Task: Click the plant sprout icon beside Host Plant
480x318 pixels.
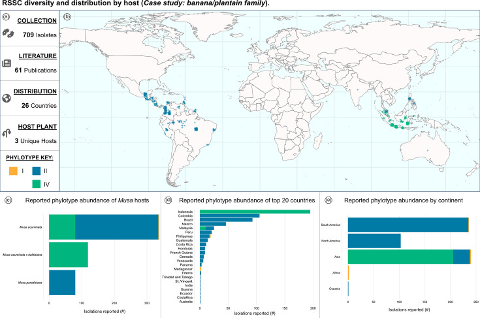Action: click(7, 133)
